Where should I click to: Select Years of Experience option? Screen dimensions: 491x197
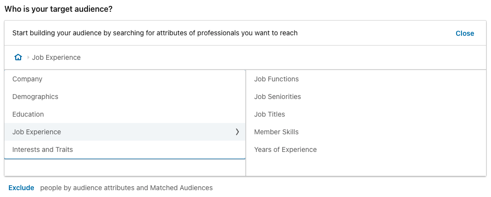tap(285, 149)
